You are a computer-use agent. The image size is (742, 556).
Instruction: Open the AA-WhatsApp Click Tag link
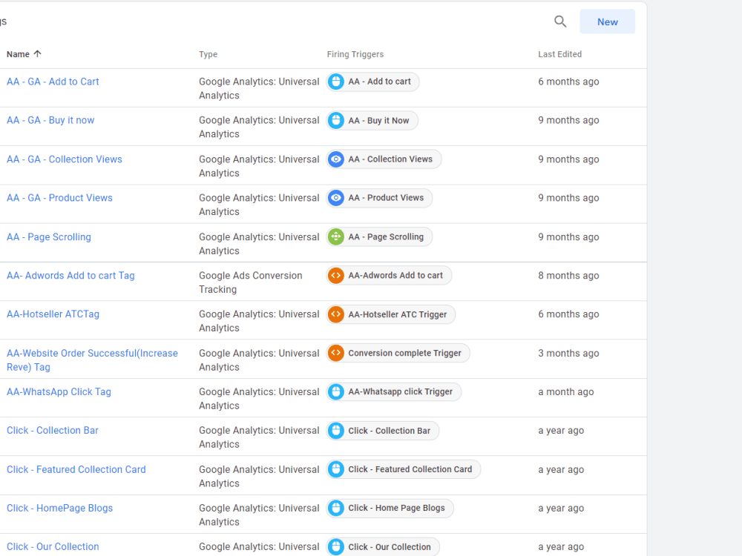click(59, 391)
